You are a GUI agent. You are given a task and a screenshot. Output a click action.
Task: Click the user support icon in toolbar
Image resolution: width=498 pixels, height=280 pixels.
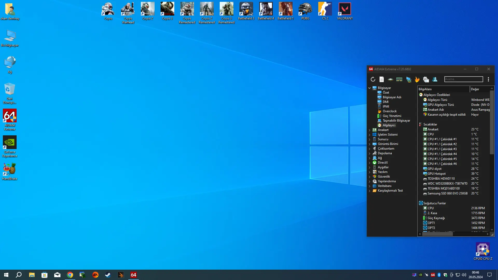pyautogui.click(x=435, y=79)
